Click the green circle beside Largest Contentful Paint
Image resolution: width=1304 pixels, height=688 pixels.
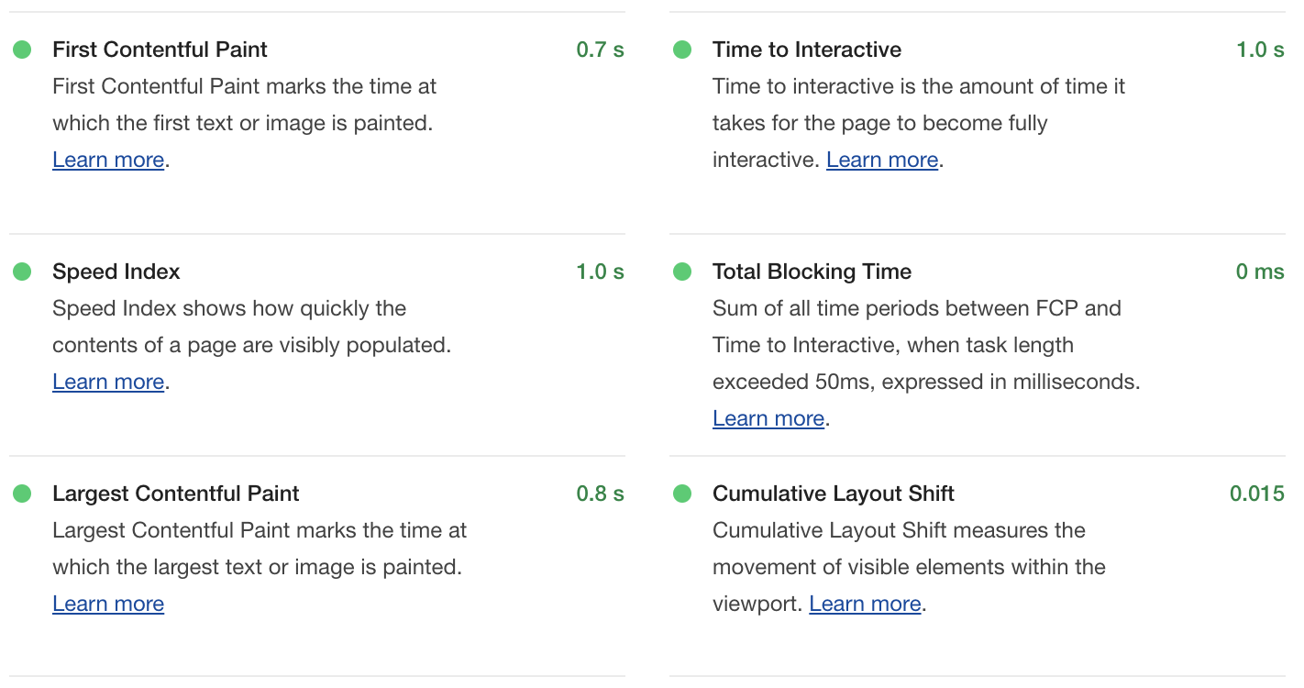click(x=22, y=494)
